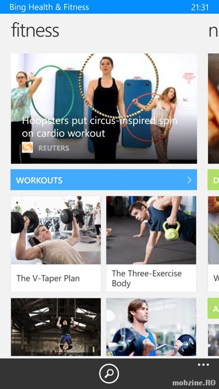Open the pull-up warehouse workout thumbnail

coord(56,327)
